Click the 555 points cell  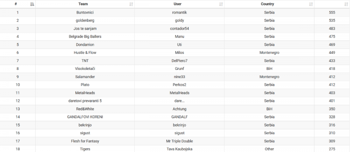(332, 13)
